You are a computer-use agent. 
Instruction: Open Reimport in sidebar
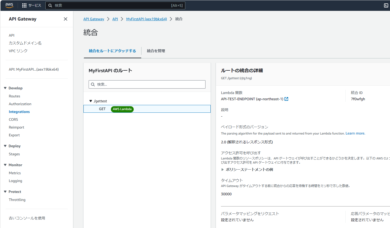tap(16, 127)
